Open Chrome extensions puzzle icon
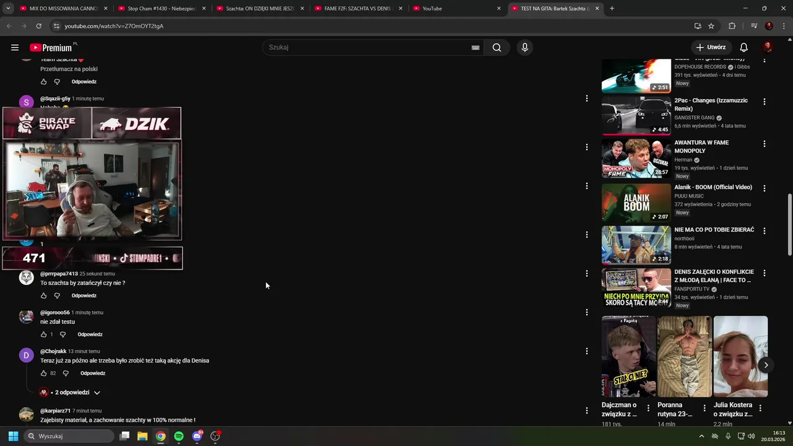The height and width of the screenshot is (446, 793). tap(732, 26)
